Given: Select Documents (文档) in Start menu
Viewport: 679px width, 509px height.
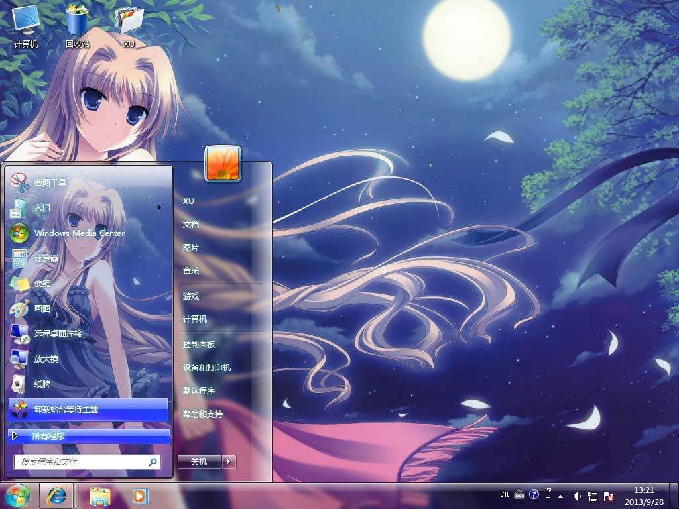Looking at the screenshot, I should (x=191, y=225).
